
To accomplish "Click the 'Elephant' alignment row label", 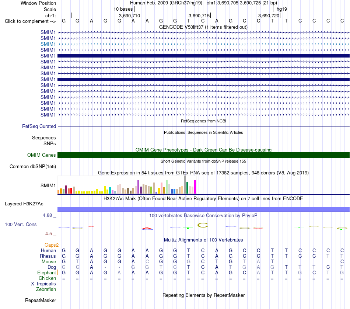I will [47, 273].
